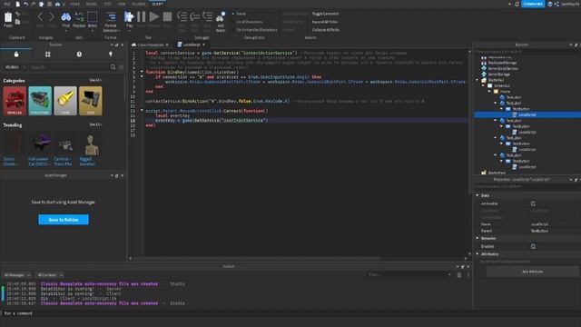This screenshot has height=327, width=581.
Task: Open the All Contexts output filter dropdown
Action: [50, 275]
